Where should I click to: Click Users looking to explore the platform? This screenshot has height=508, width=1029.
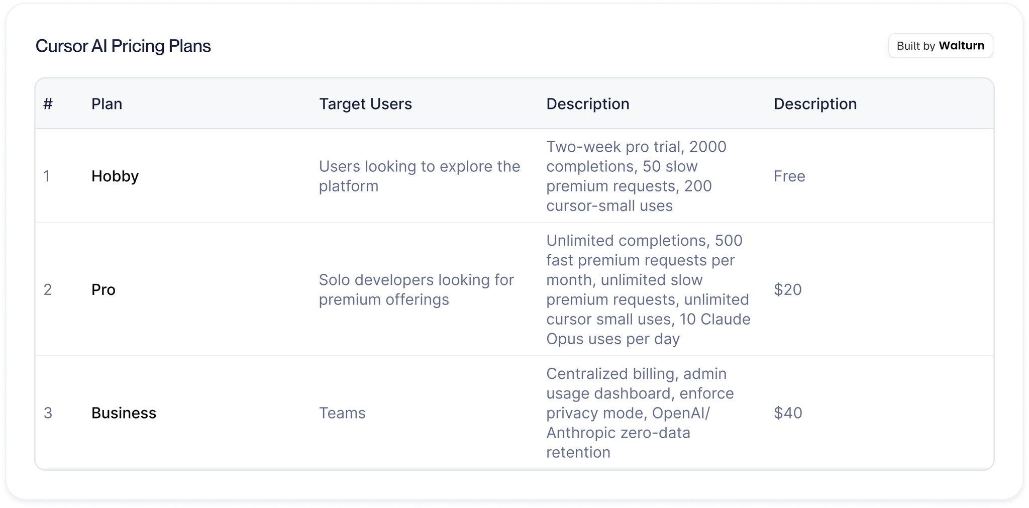point(420,176)
